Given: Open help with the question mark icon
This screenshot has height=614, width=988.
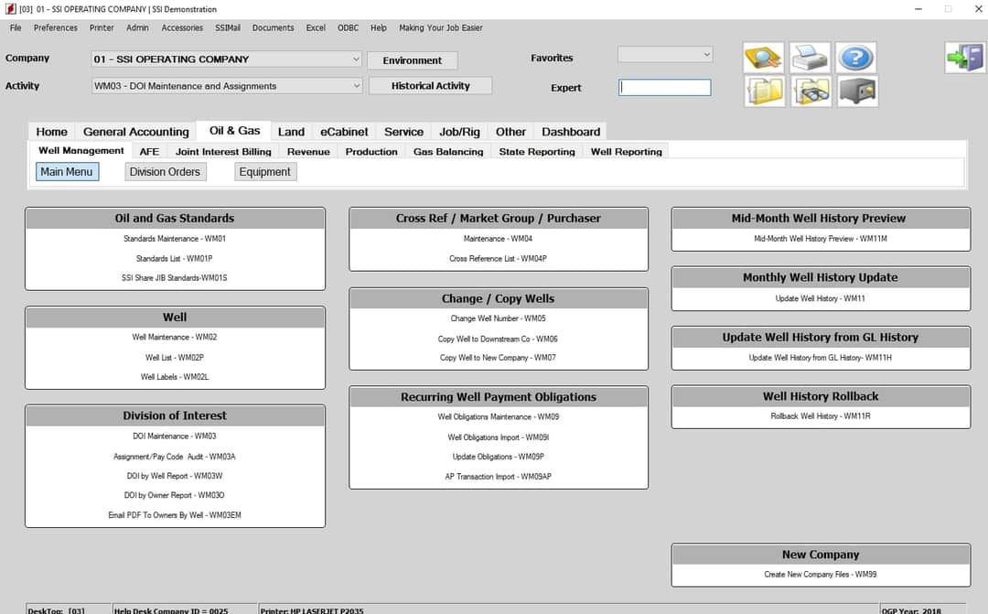Looking at the screenshot, I should coord(855,59).
